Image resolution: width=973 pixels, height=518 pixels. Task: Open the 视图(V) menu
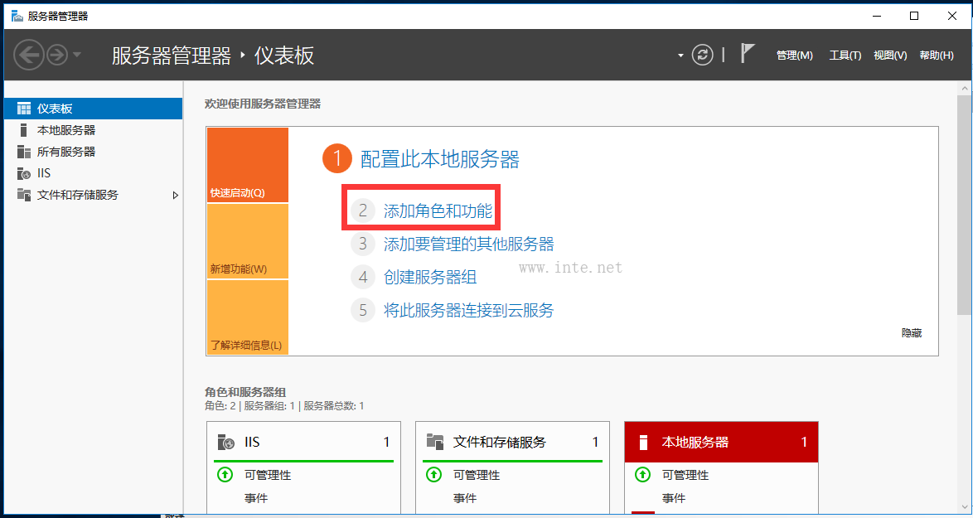point(889,56)
